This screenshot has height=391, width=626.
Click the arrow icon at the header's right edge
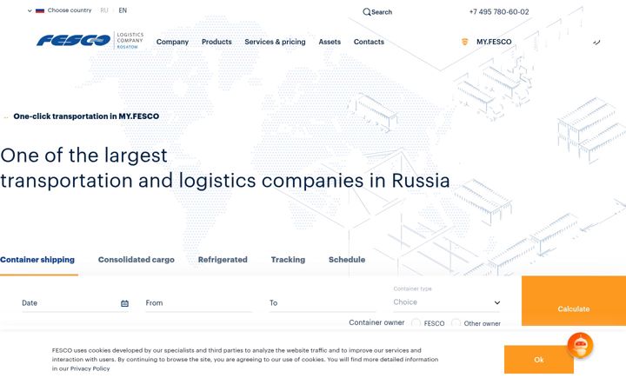(x=596, y=42)
